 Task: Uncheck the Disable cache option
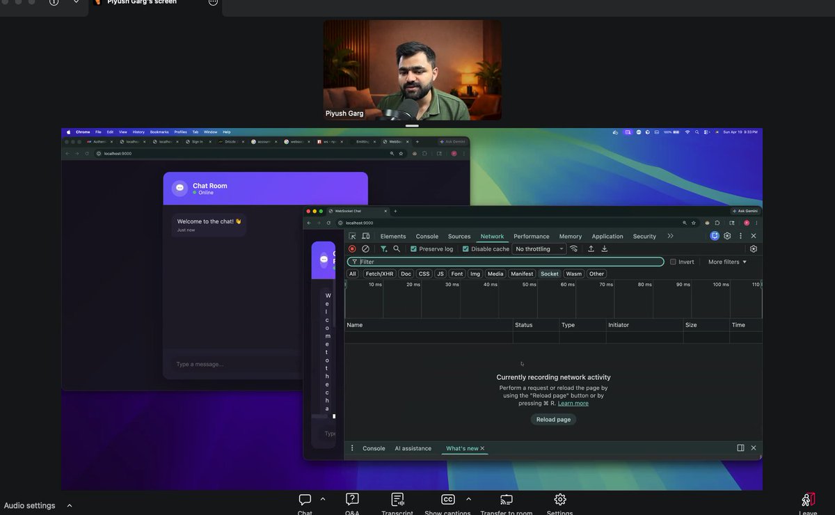465,248
